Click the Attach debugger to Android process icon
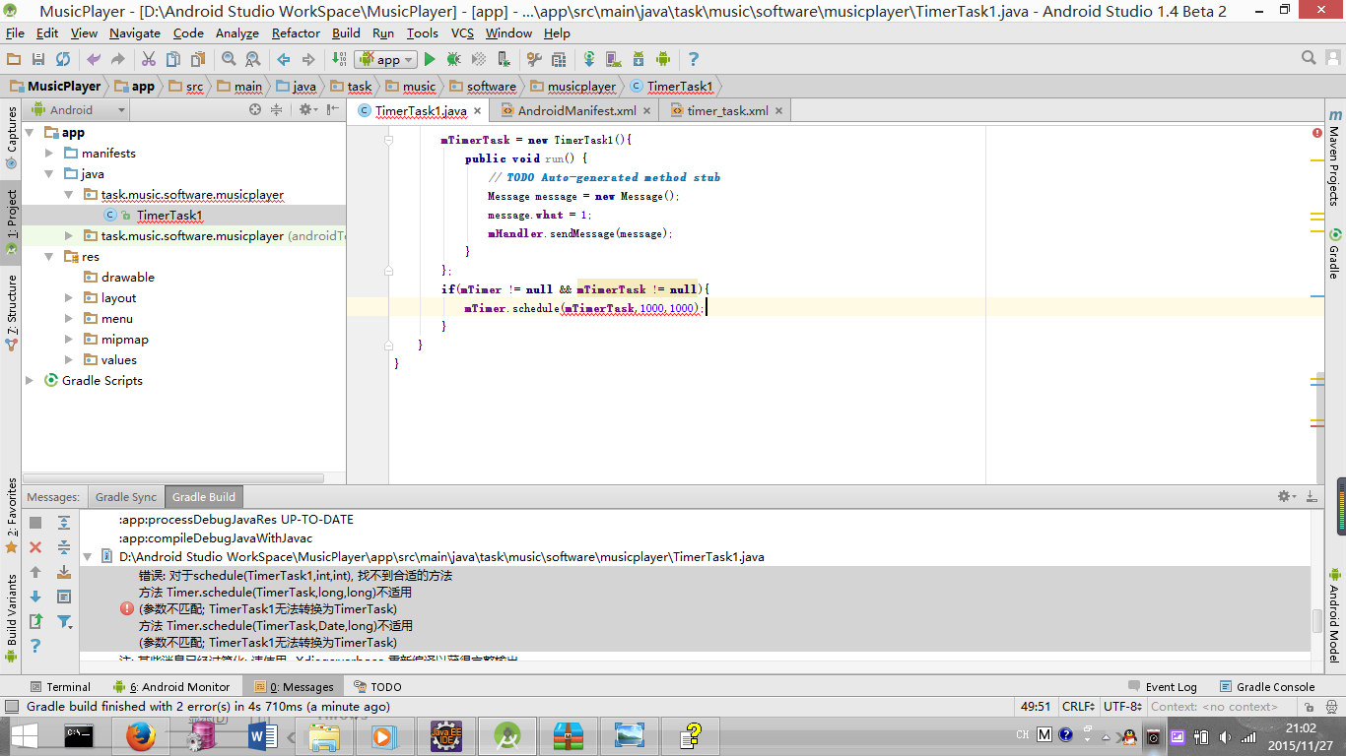Image resolution: width=1346 pixels, height=756 pixels. [504, 59]
